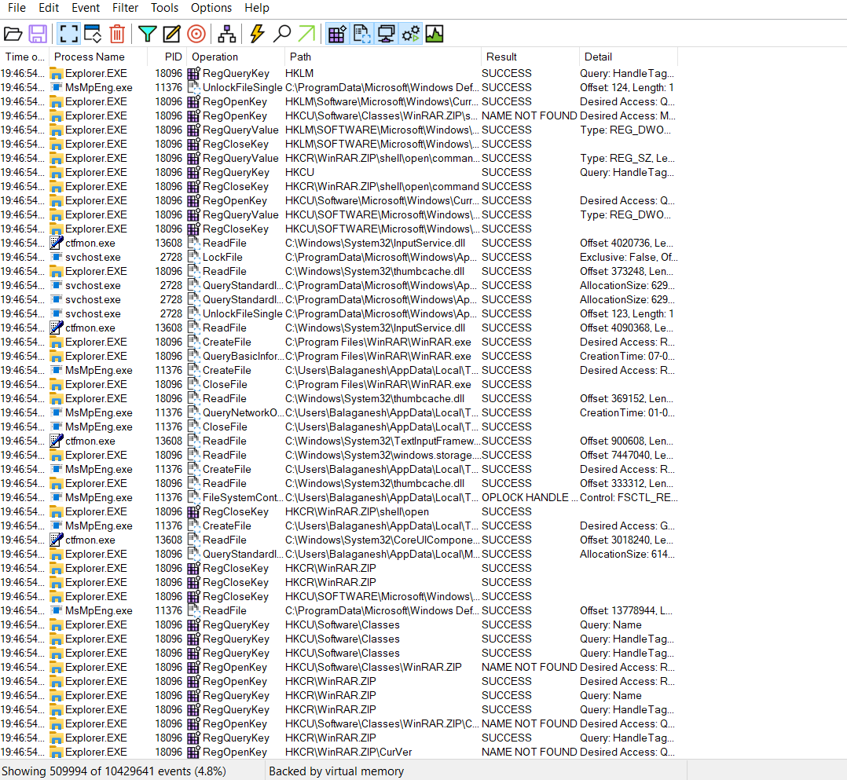Clear the display with the trash icon
The height and width of the screenshot is (780, 847).
tap(117, 34)
